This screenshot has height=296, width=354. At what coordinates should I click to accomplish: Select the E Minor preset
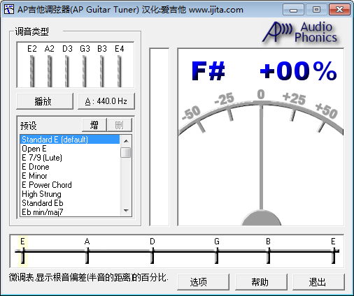click(70, 176)
